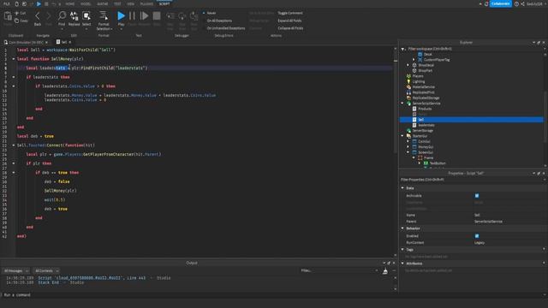Collapse the Data properties section
Image resolution: width=548 pixels, height=308 pixels.
(402, 188)
